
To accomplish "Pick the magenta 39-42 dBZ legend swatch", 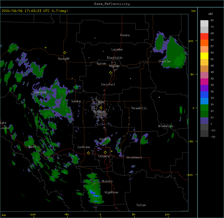I will pos(204,82).
